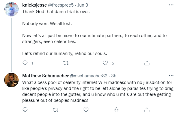Image resolution: width=178 pixels, height=115 pixels.
Task: Like knicksjesse's tweet with 5 likes
Action: (x=105, y=63)
